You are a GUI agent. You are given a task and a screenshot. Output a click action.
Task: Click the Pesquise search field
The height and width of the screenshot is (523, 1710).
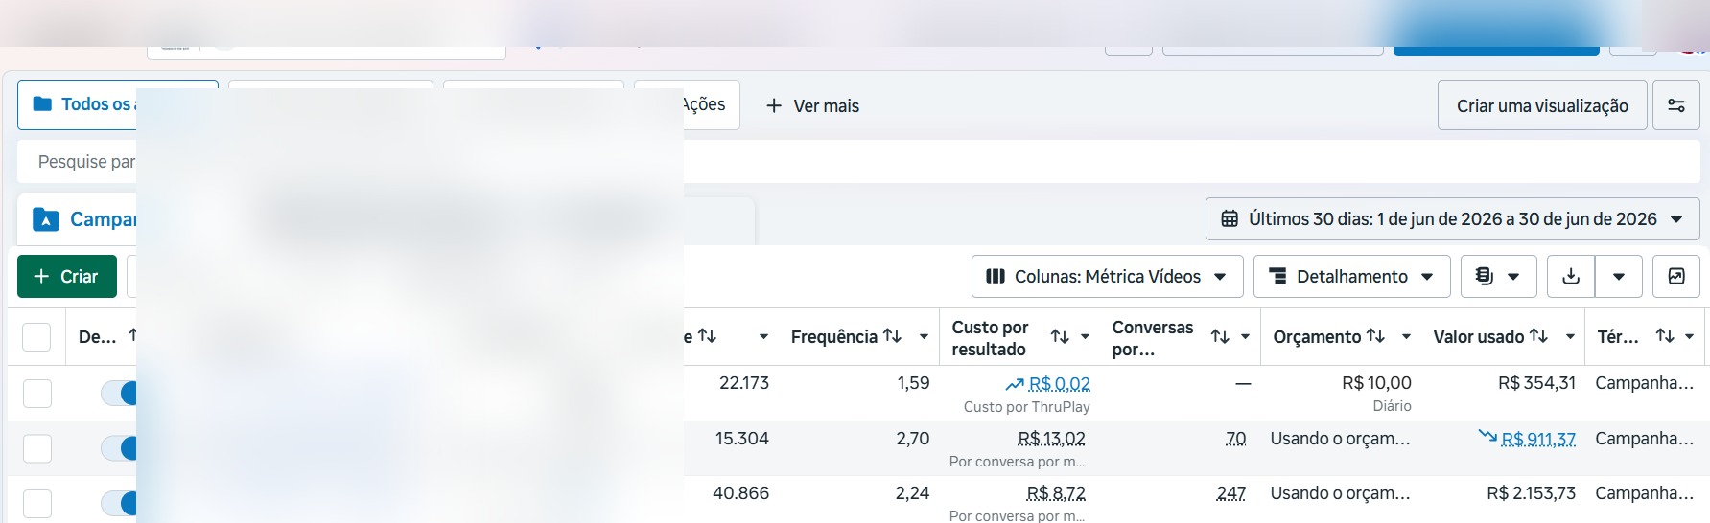[x=858, y=162]
